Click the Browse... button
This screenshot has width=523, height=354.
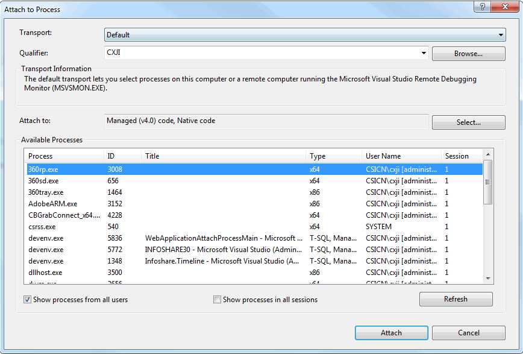point(468,54)
